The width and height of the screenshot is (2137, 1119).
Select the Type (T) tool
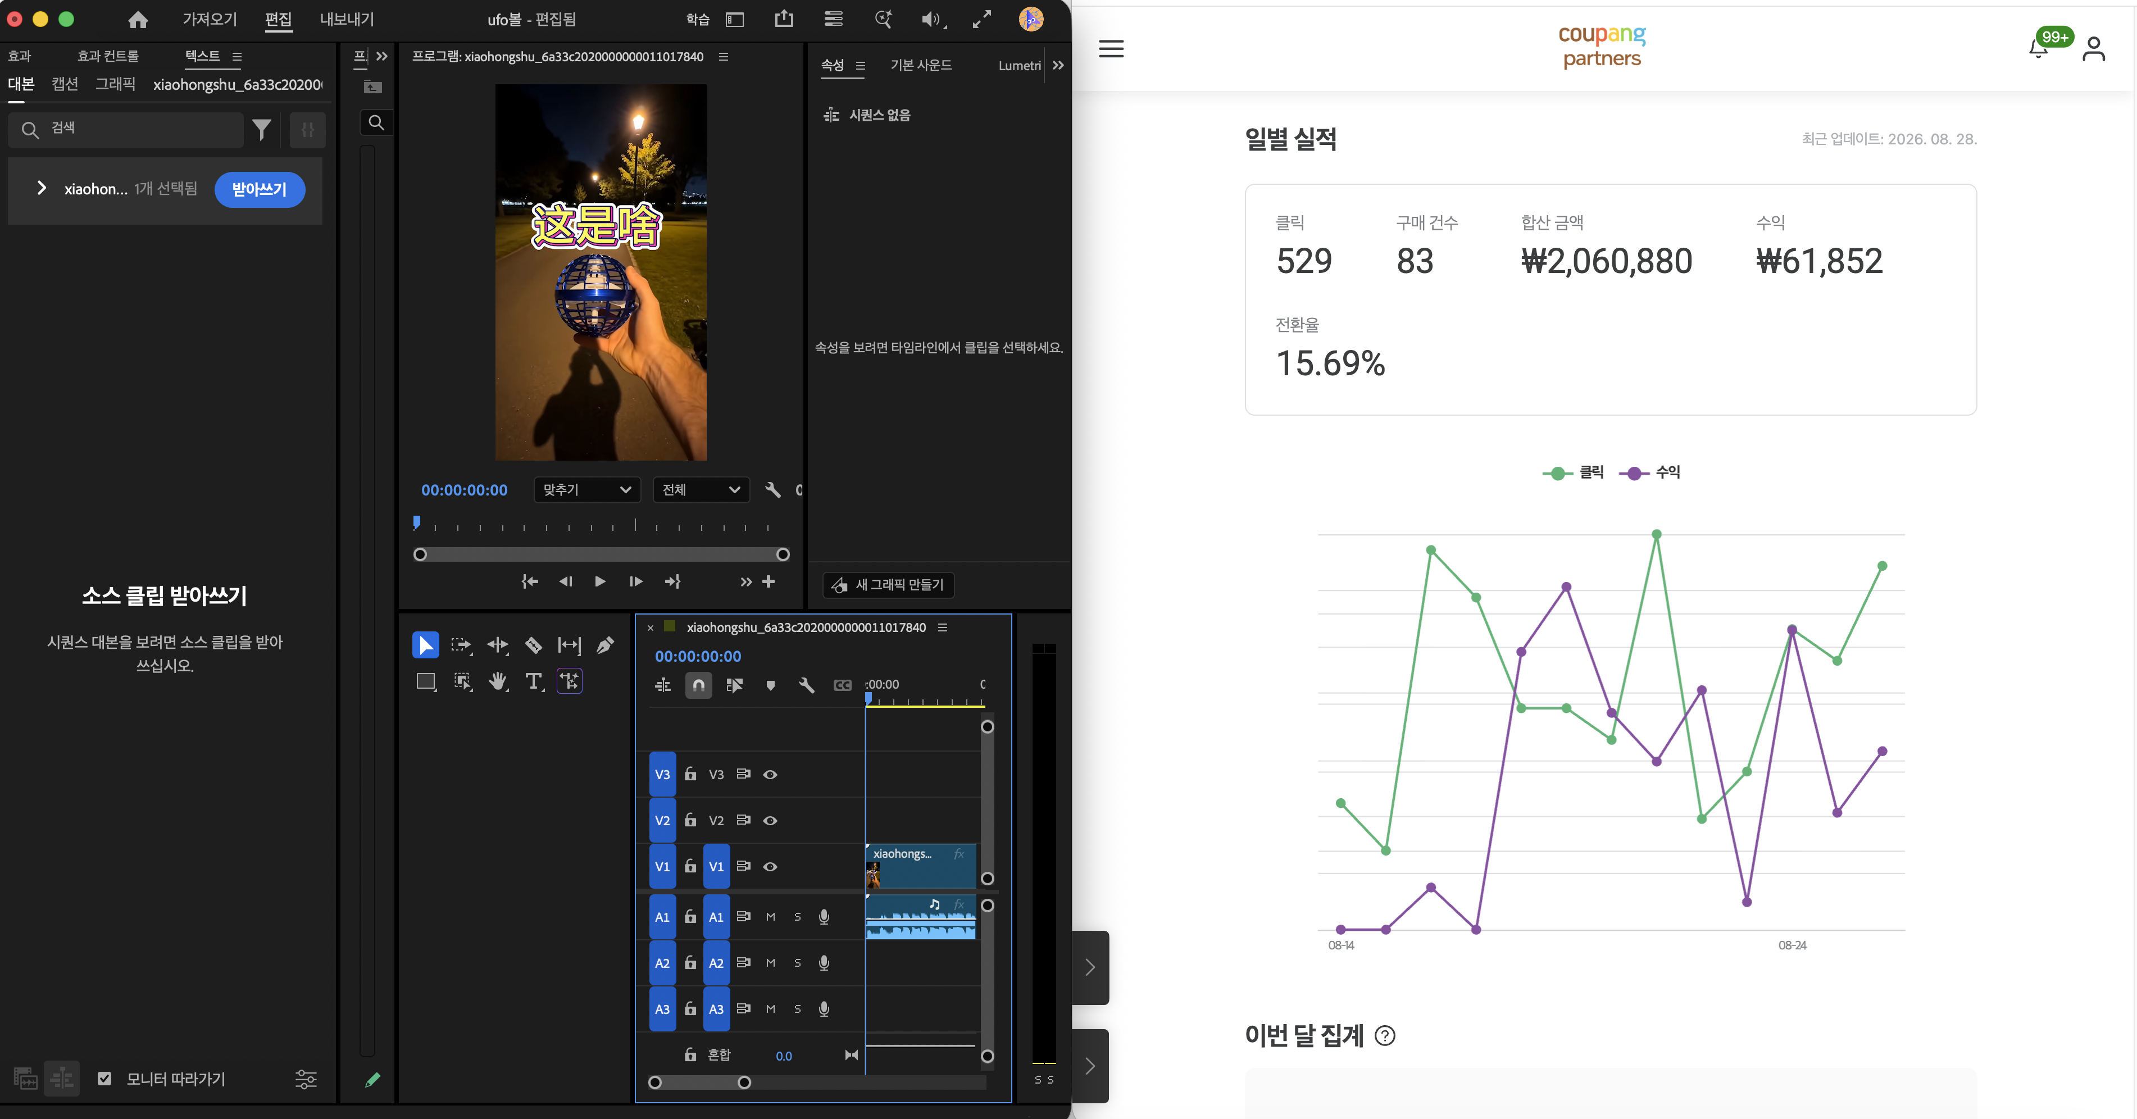point(534,682)
